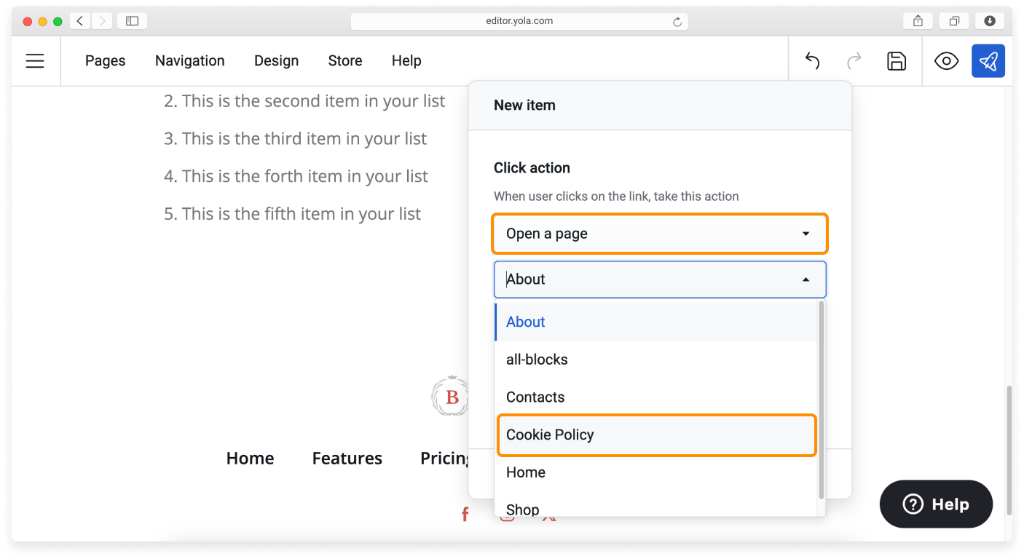Toggle the browser sidebar button

pyautogui.click(x=132, y=21)
